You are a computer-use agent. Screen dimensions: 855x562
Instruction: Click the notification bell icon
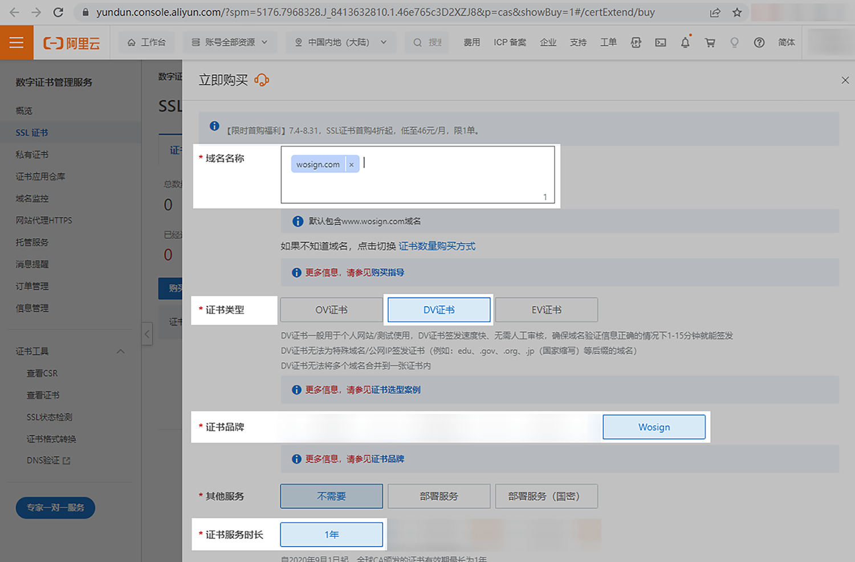[685, 43]
